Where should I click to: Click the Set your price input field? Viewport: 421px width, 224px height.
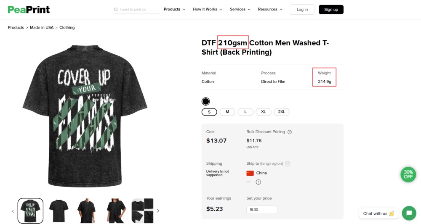click(262, 210)
